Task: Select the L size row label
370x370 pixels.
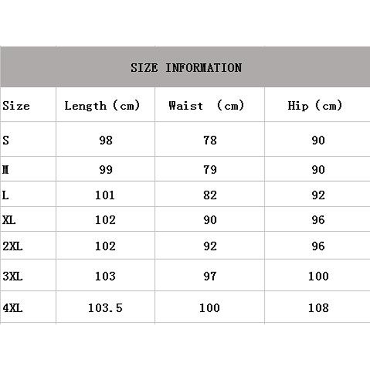Action: click(6, 195)
